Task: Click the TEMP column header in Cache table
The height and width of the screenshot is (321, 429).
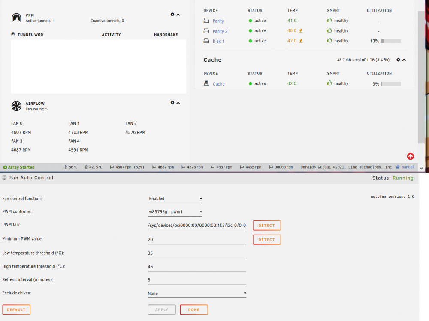Action: (293, 74)
